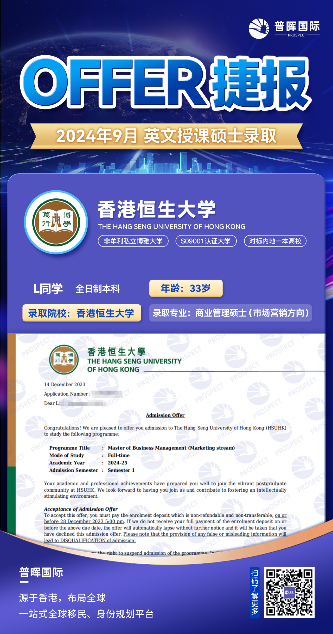
Task: Click the 2024-25 academic year value
Action: (118, 463)
